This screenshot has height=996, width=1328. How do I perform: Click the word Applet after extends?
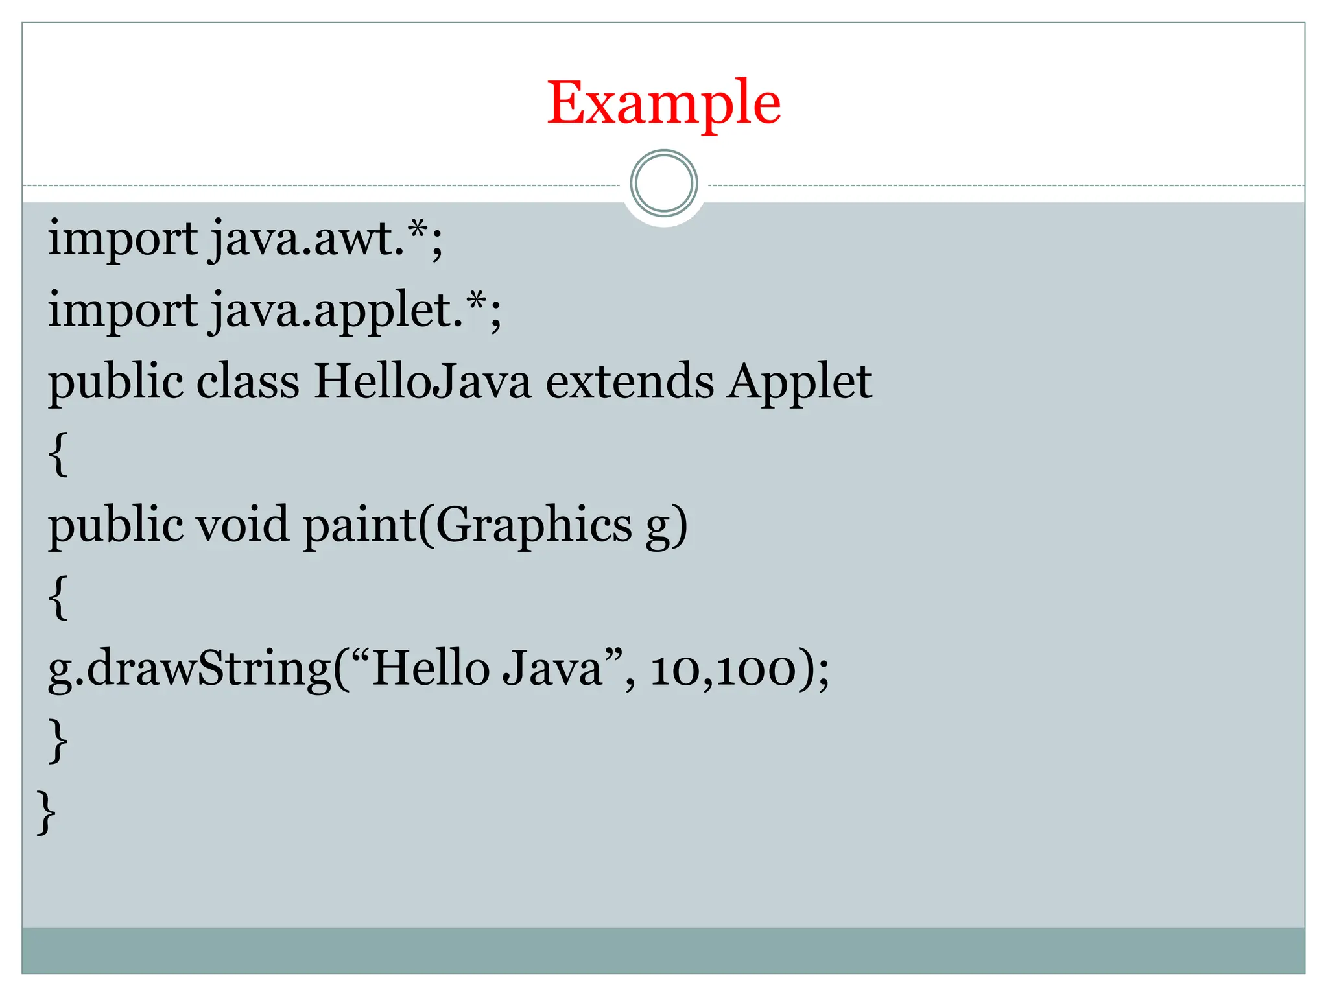(x=799, y=383)
